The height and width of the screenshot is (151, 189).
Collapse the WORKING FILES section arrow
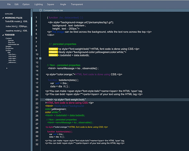coord(2,18)
